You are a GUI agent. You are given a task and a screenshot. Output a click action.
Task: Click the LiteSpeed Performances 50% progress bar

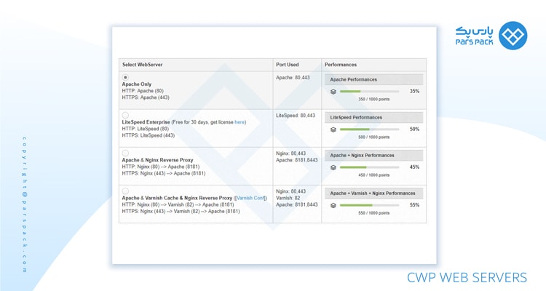[369, 129]
